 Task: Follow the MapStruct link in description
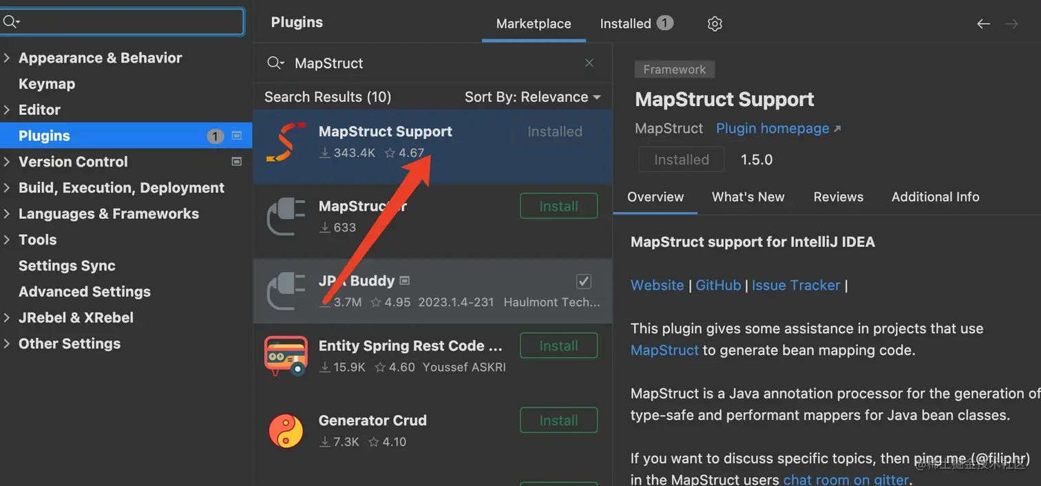click(x=664, y=350)
